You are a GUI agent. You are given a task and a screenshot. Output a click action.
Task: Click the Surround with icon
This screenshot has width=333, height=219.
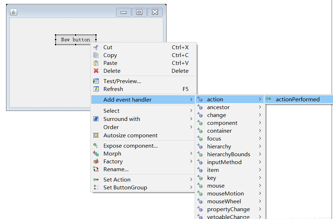[x=96, y=119]
